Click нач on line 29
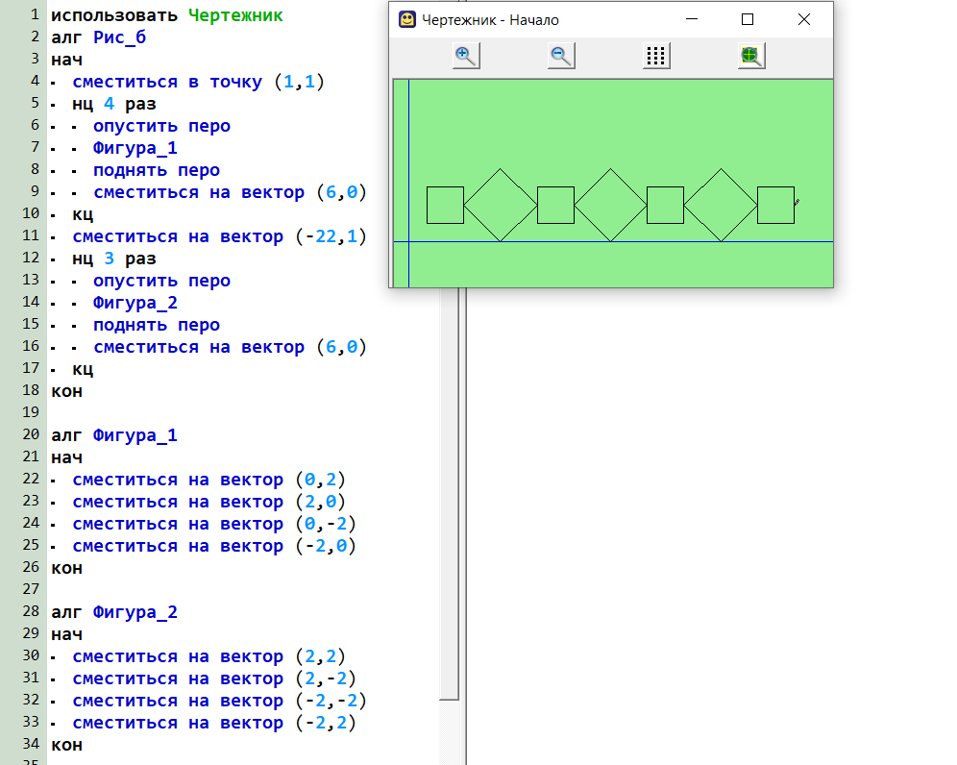Image resolution: width=957 pixels, height=765 pixels. pyautogui.click(x=66, y=635)
